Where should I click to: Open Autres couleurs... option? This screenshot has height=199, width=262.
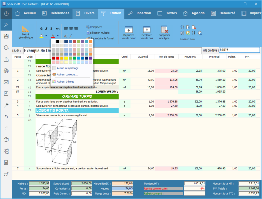point(65,74)
